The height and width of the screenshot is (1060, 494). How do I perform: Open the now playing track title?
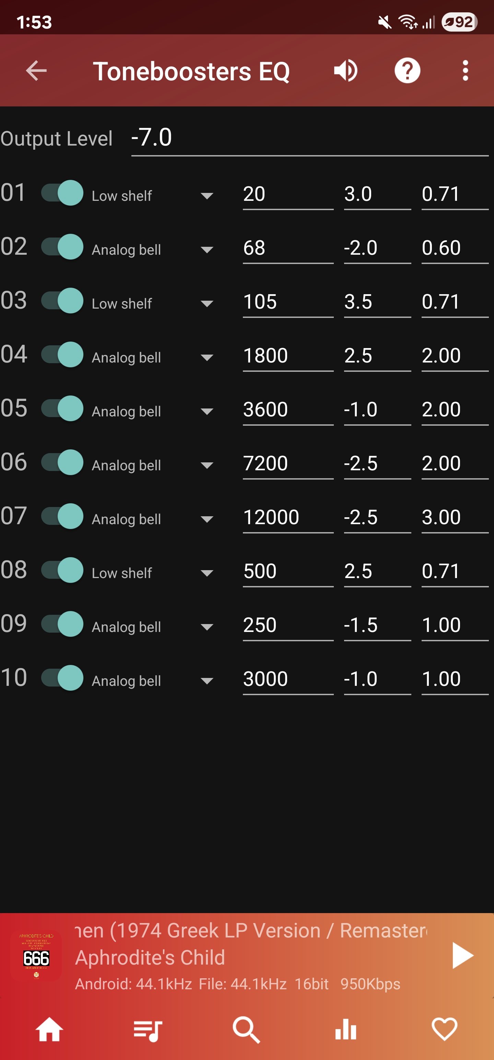pos(251,931)
